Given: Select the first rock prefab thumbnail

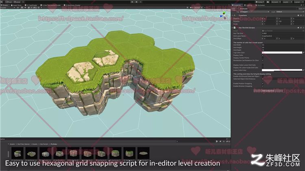Looking at the screenshot, I should point(17,153).
